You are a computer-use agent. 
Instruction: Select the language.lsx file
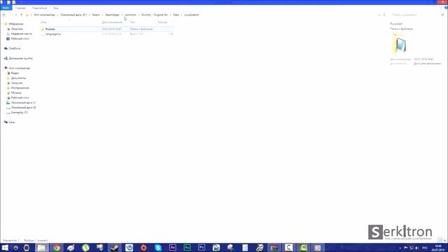(107, 34)
